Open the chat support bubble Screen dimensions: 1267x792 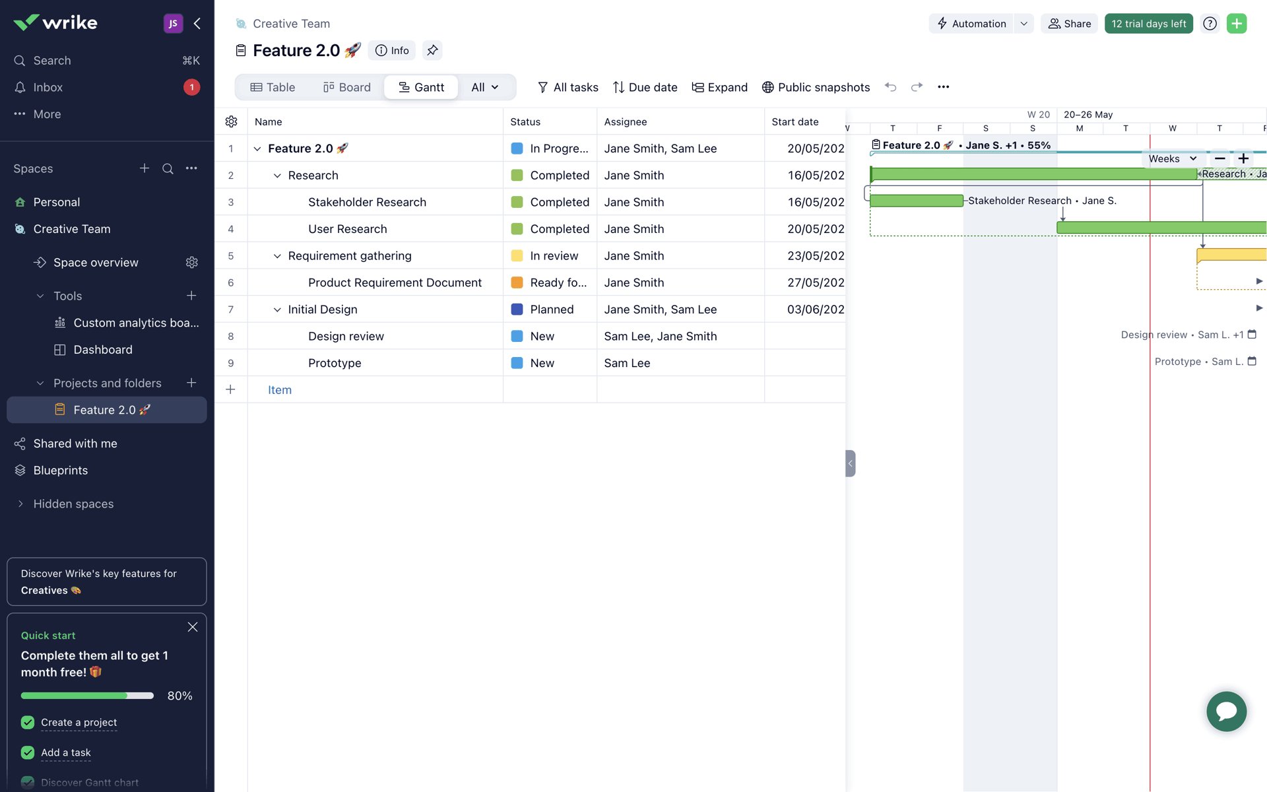1226,711
